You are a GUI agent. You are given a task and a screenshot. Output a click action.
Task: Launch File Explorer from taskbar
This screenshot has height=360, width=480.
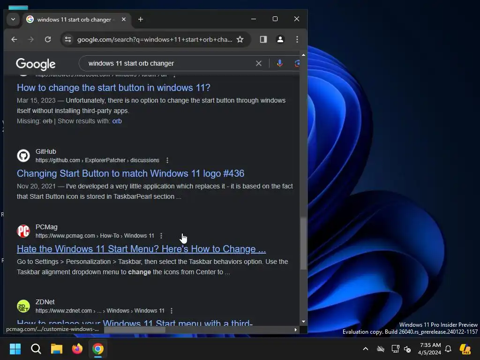click(57, 349)
